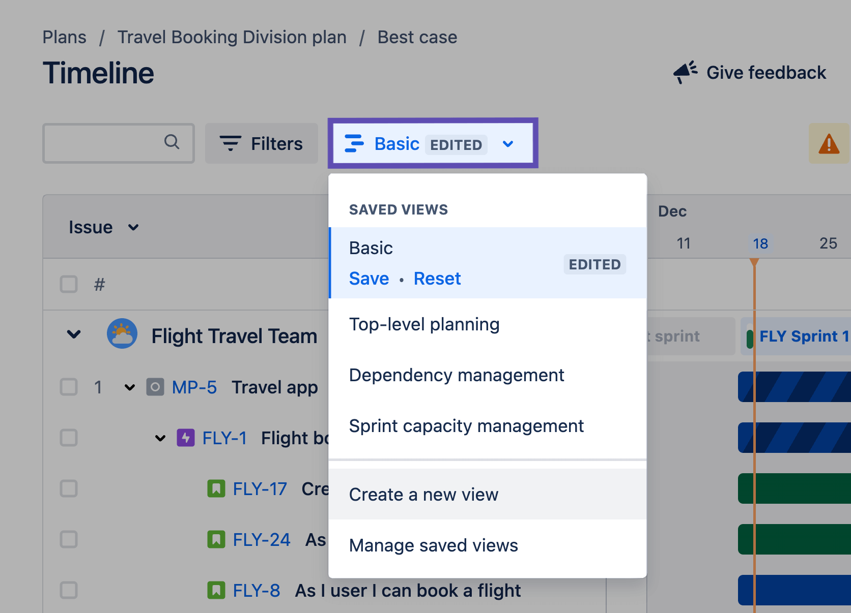Click the magnifying glass search icon

tap(172, 143)
